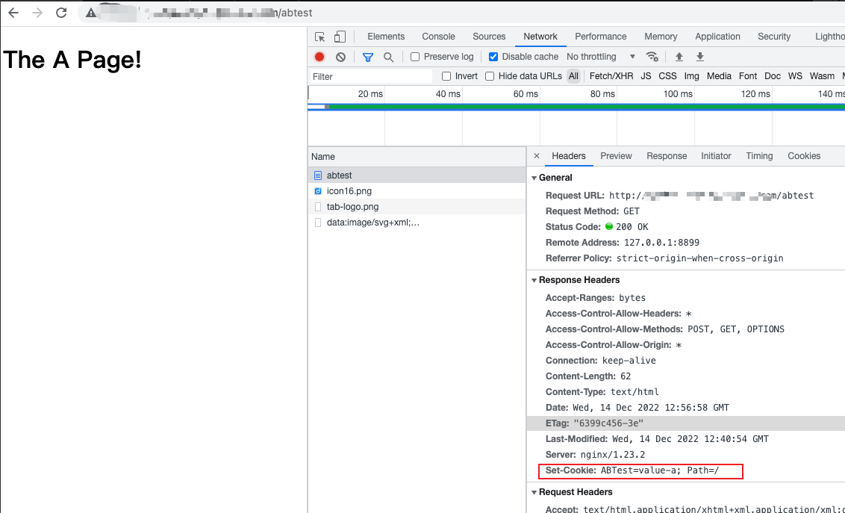Click the export HAR download icon
The image size is (845, 513).
[x=700, y=57]
